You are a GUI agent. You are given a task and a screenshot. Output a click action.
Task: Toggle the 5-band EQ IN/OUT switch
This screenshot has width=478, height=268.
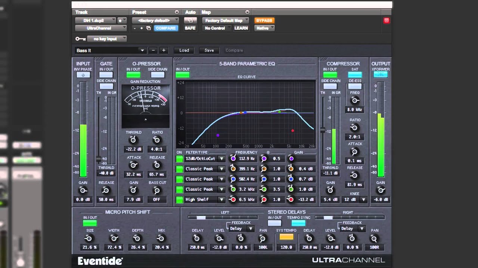pyautogui.click(x=183, y=75)
